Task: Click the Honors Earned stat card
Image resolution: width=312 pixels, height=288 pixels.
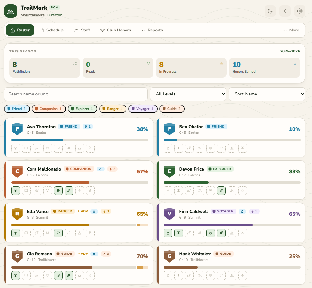Action: pos(264,68)
